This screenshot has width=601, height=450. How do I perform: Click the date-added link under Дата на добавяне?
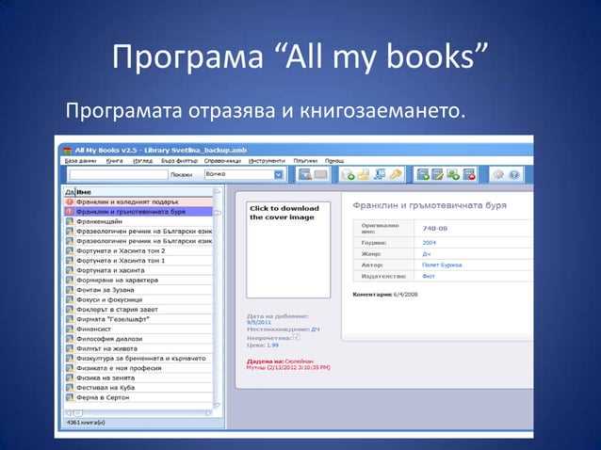coord(259,323)
